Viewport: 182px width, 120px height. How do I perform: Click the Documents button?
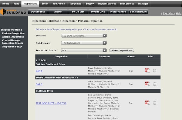(38, 12)
